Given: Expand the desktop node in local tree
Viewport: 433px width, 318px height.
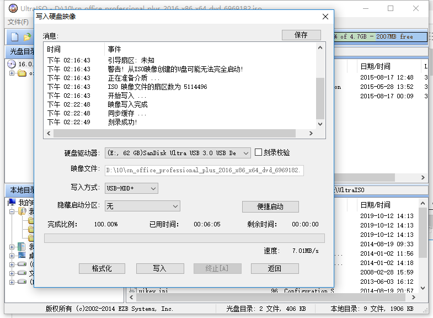Looking at the screenshot, I should pos(12,256).
